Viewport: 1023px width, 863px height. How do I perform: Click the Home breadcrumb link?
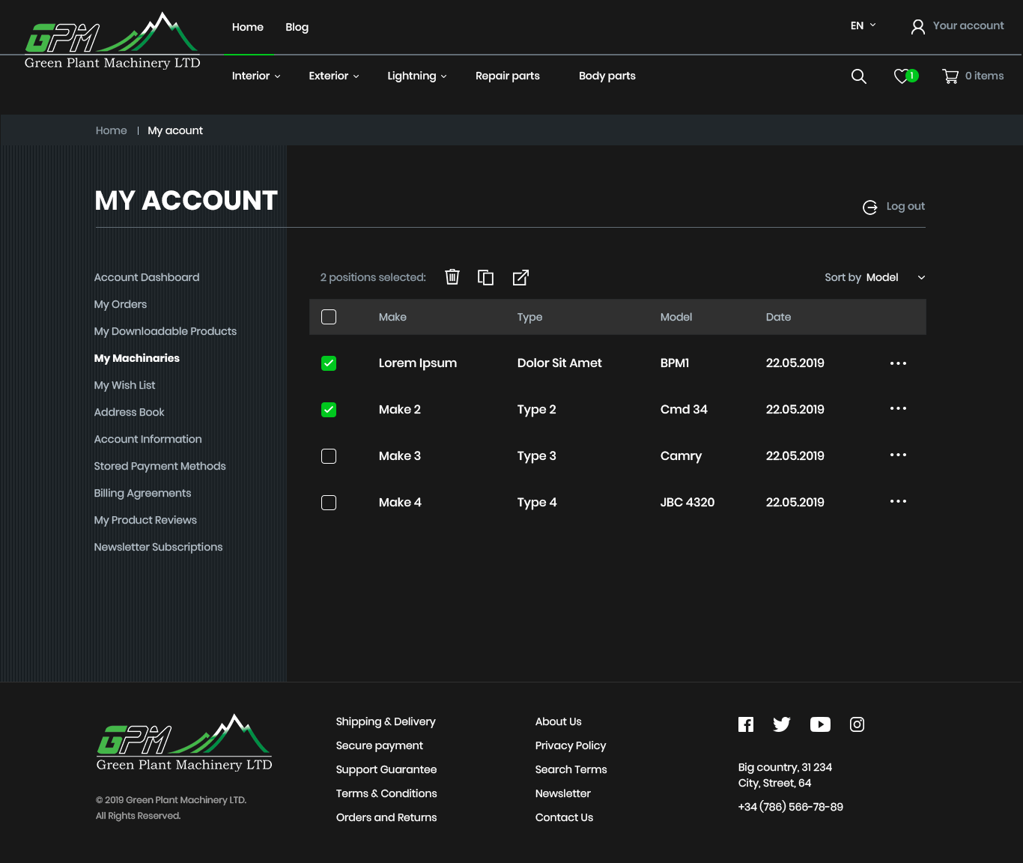(x=112, y=130)
